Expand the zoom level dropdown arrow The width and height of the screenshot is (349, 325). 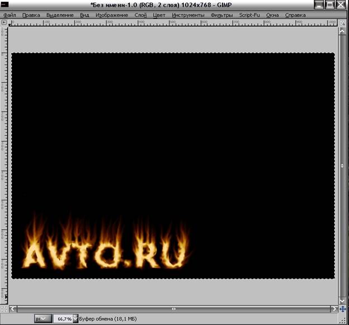pos(76,319)
